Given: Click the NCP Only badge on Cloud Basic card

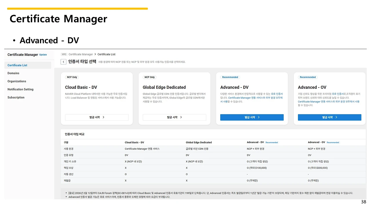Looking at the screenshot, I should coord(72,77).
